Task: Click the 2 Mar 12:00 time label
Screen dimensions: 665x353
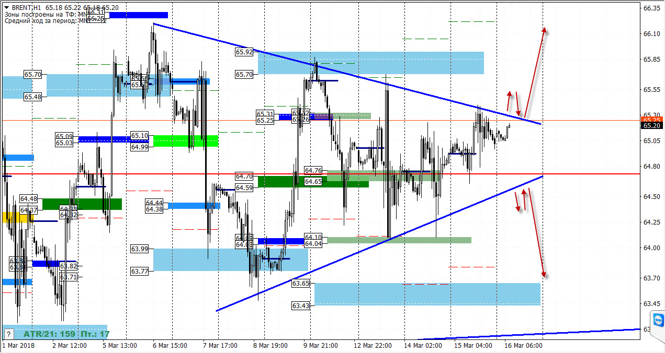Action: [70, 346]
